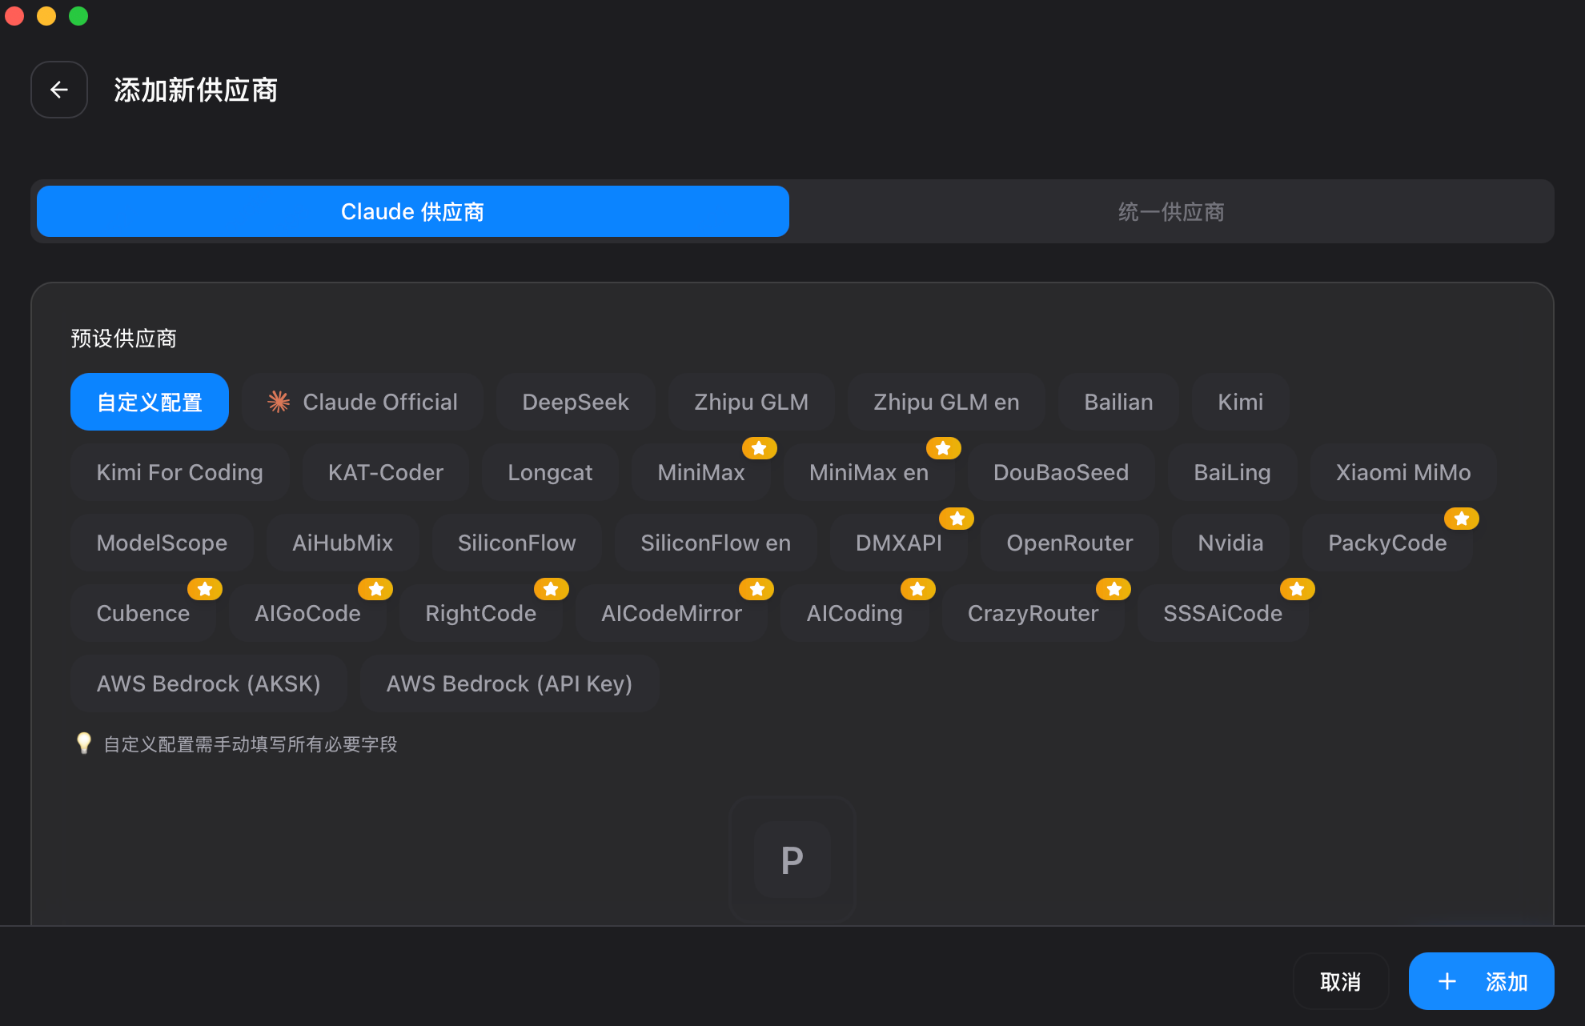Select Claude Official preset with asterisk icon
The image size is (1585, 1026).
click(x=363, y=402)
